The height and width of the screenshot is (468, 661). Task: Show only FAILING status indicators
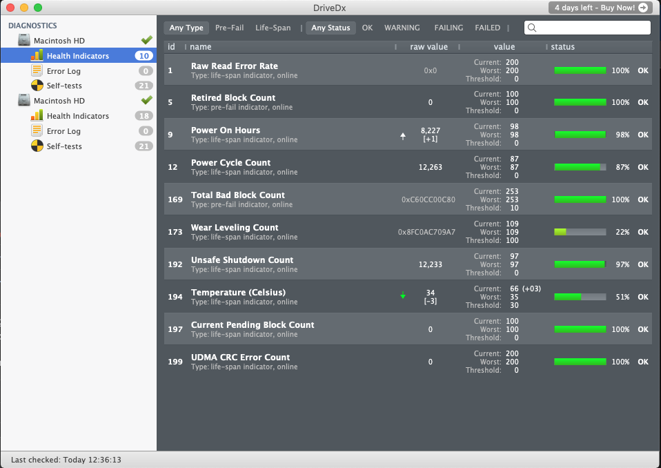pos(448,28)
